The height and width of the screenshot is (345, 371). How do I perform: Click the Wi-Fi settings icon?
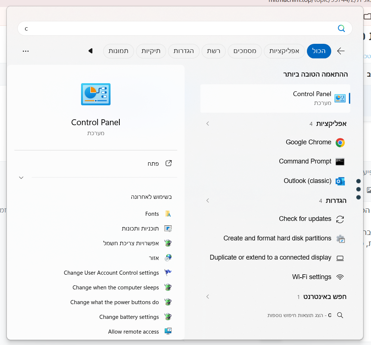(340, 277)
